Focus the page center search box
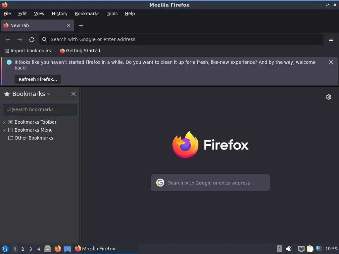The image size is (339, 254). click(x=210, y=183)
